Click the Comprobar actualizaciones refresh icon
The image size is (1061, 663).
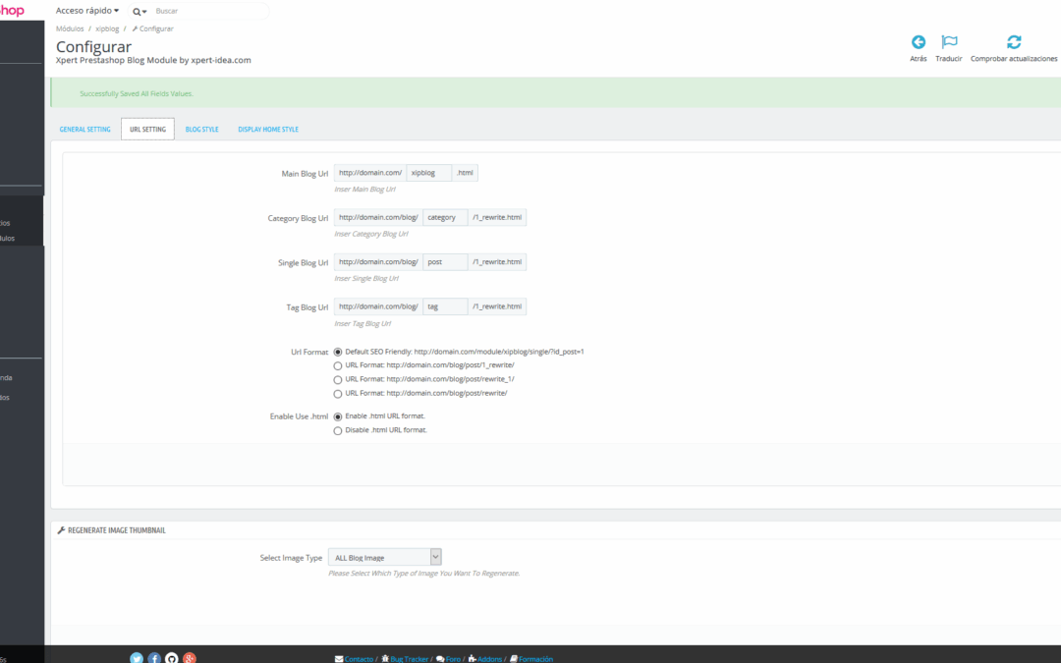click(x=1014, y=42)
